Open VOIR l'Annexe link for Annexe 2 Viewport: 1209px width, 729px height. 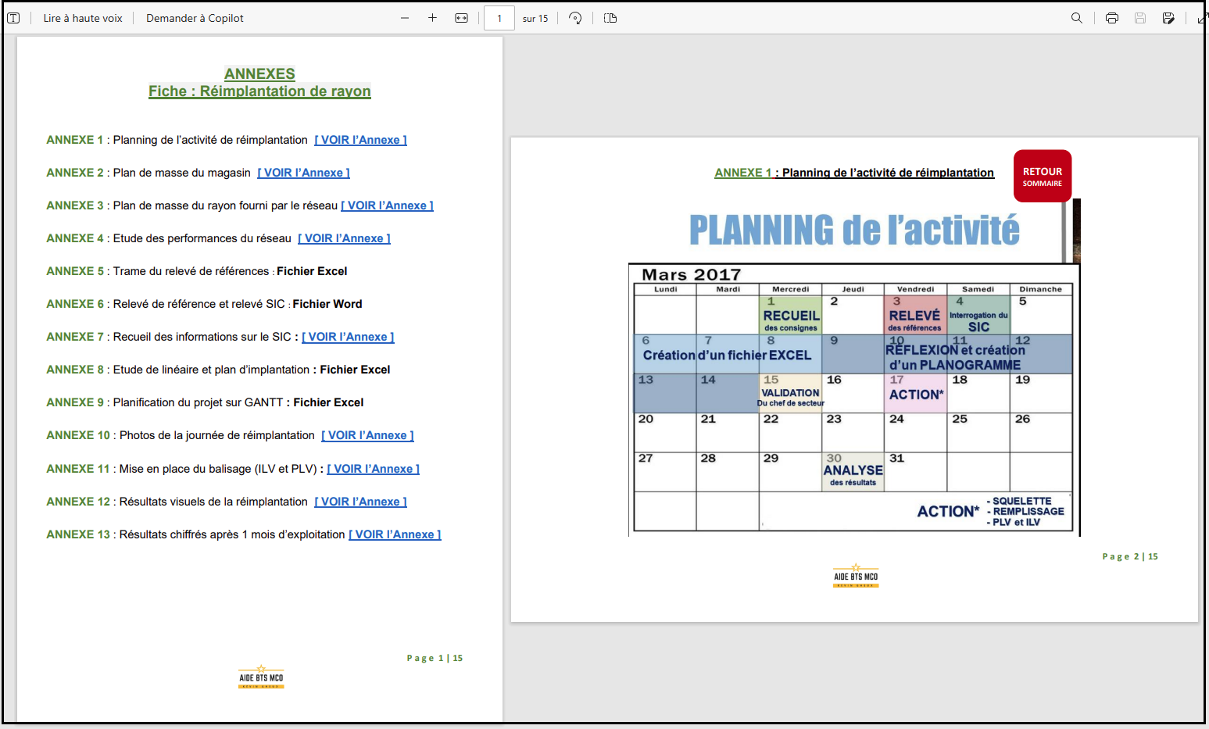coord(303,173)
